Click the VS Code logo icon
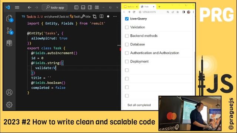The image size is (237, 133). tap(8, 7)
